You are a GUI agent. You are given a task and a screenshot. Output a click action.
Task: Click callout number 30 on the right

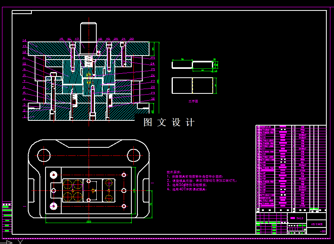tap(153, 99)
